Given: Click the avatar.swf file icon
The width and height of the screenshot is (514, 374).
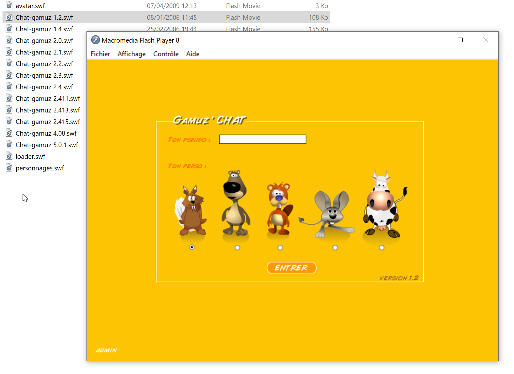Looking at the screenshot, I should [9, 6].
